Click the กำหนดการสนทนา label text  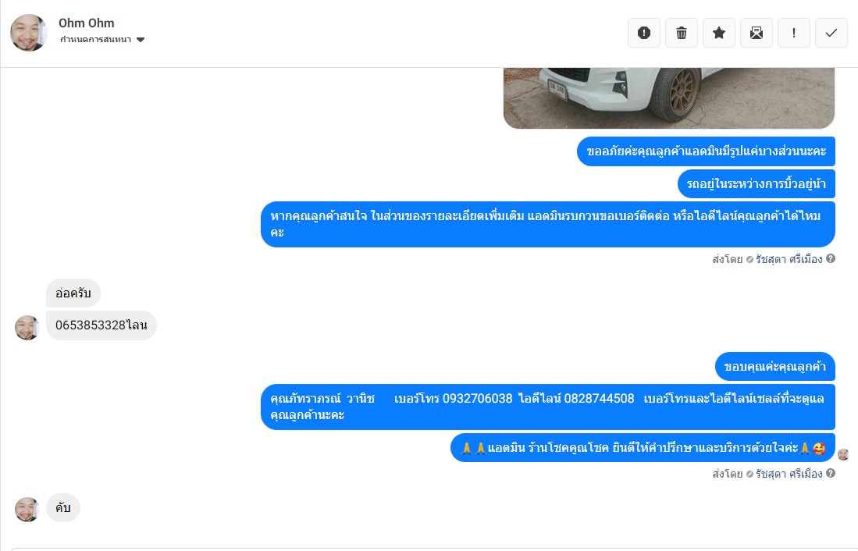tap(96, 39)
